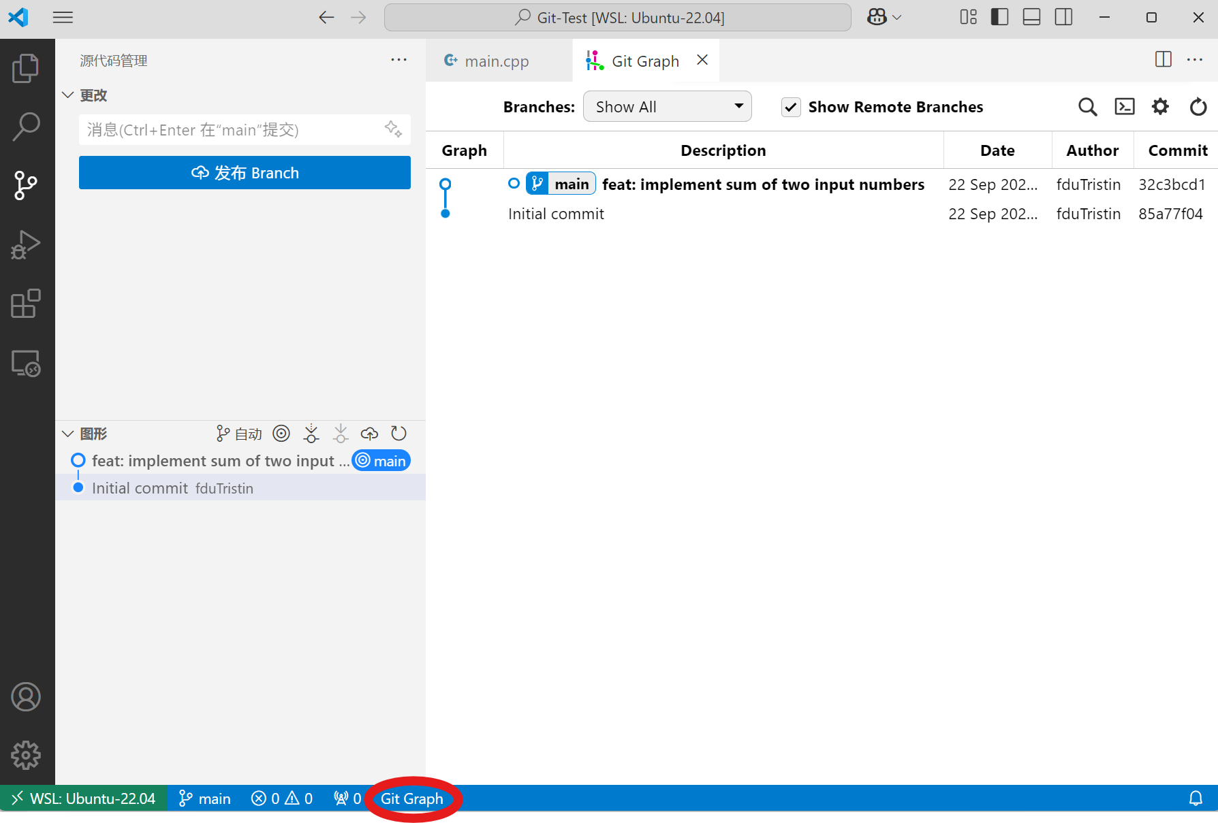Click the Git Graph find magnifier icon

coord(1087,107)
